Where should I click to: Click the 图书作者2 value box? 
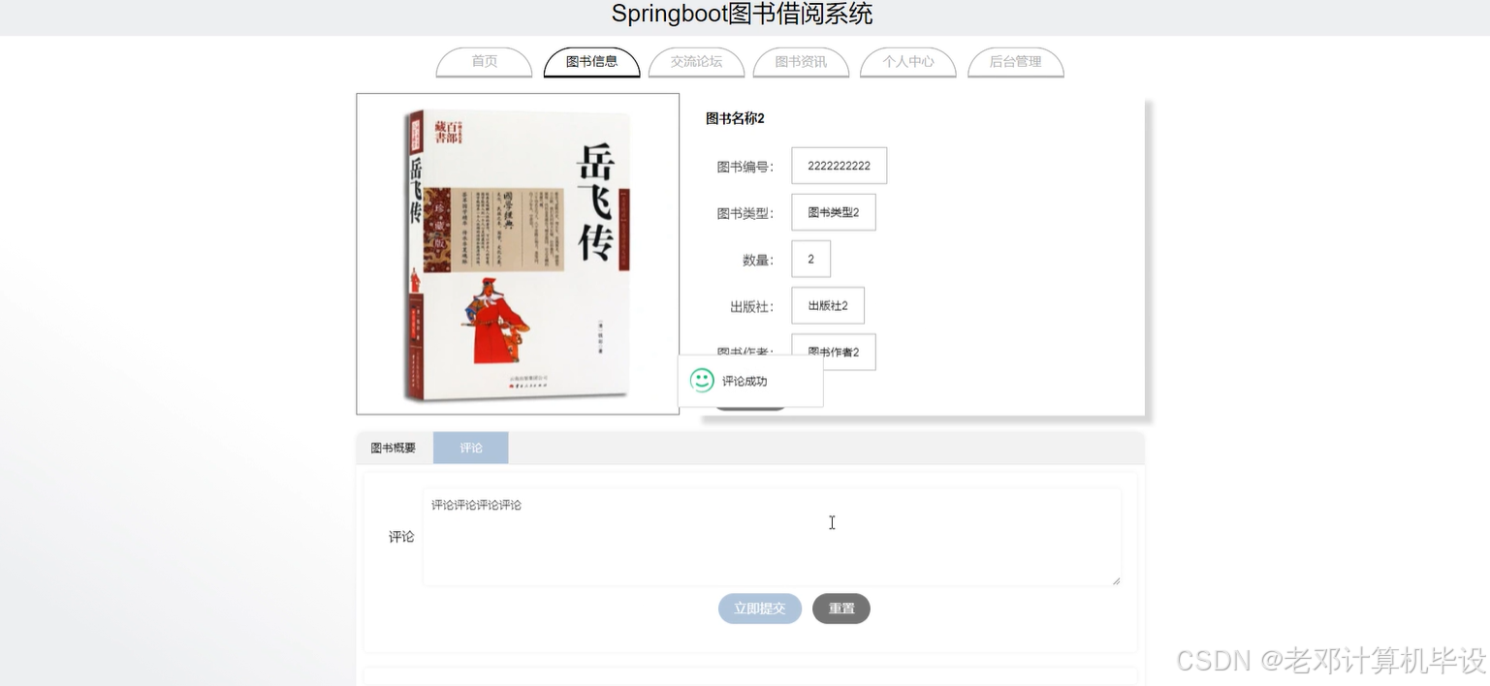(x=834, y=352)
